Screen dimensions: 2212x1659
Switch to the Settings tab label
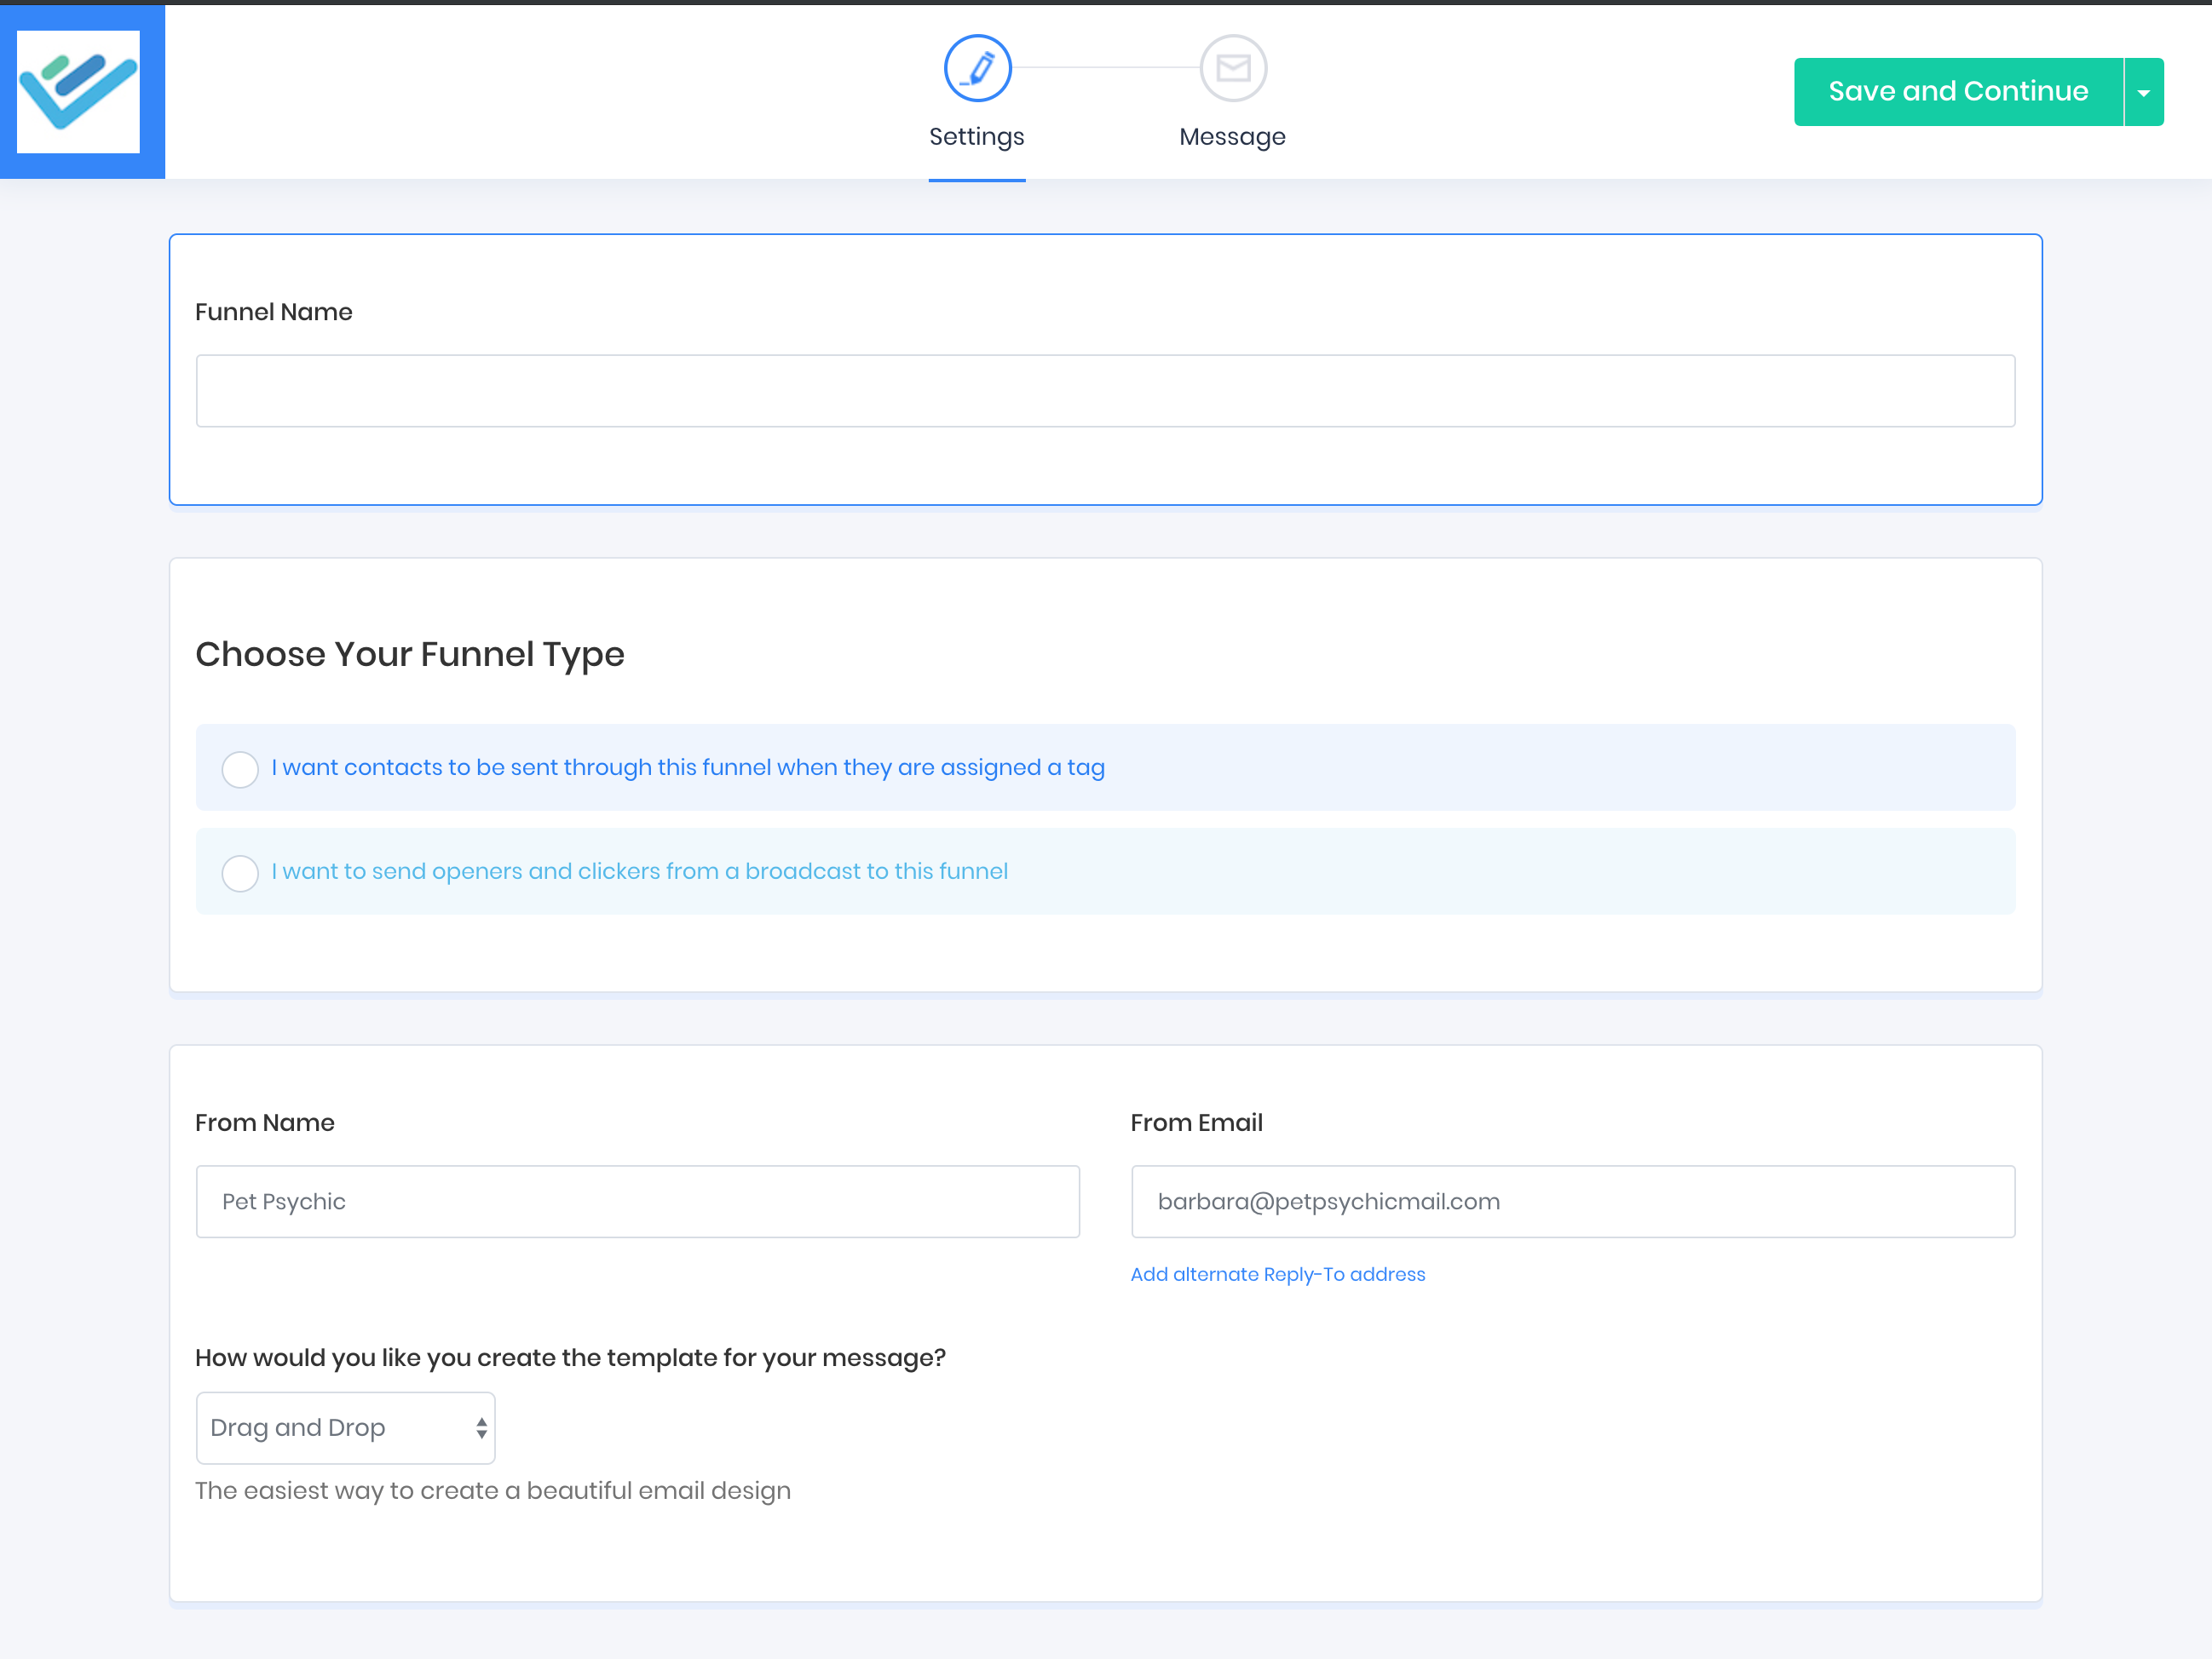(x=976, y=137)
